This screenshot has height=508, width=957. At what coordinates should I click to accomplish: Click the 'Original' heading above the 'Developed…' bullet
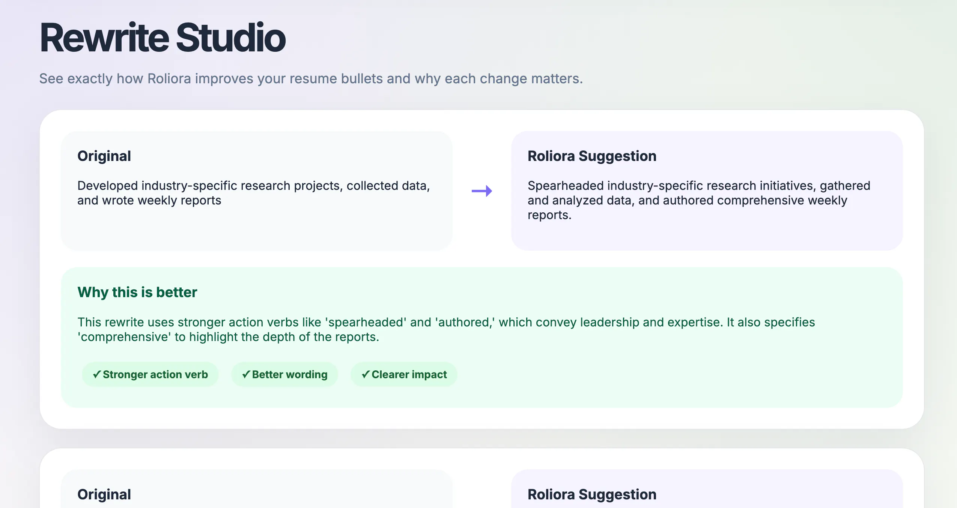click(x=104, y=156)
